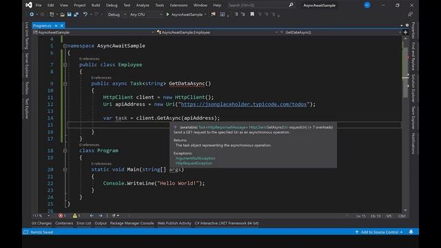
Task: Collapse the Main method region
Action: point(65,169)
